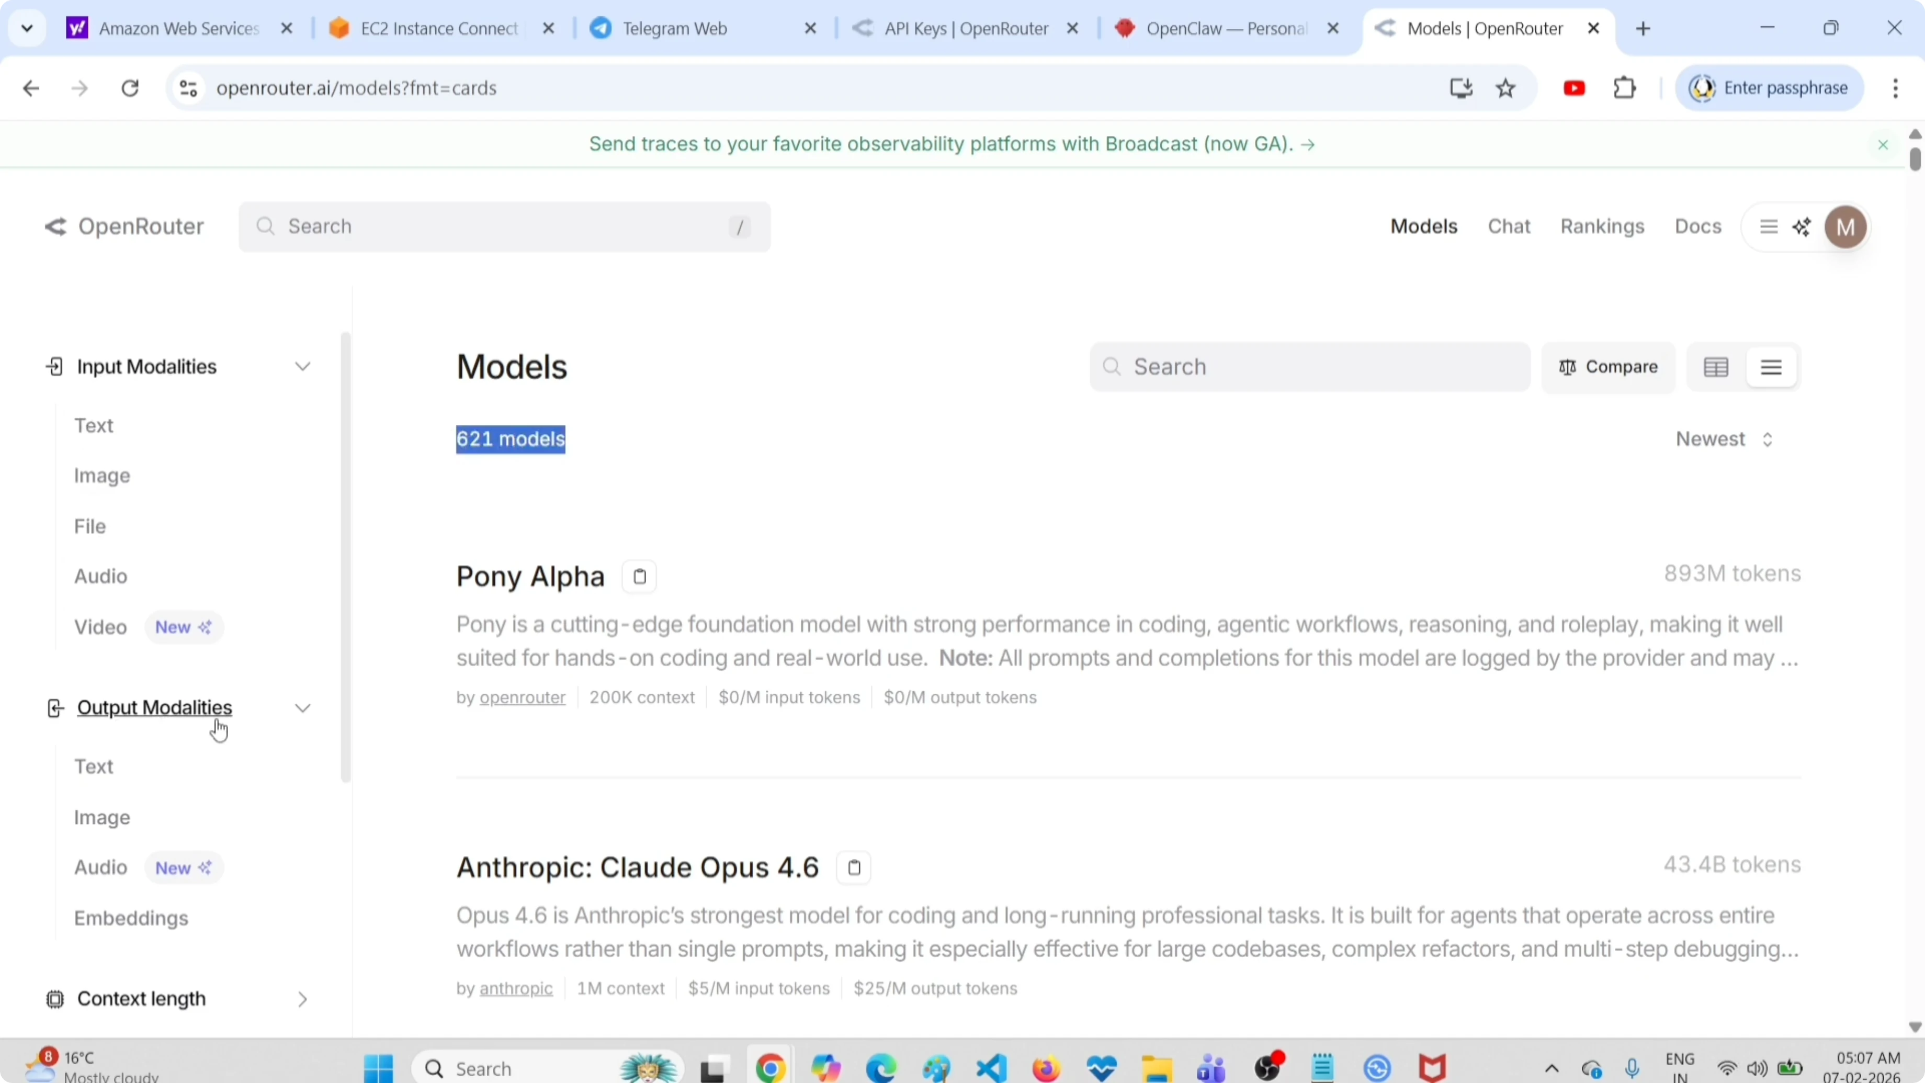
Task: Click inside the models Search field
Action: [1308, 367]
